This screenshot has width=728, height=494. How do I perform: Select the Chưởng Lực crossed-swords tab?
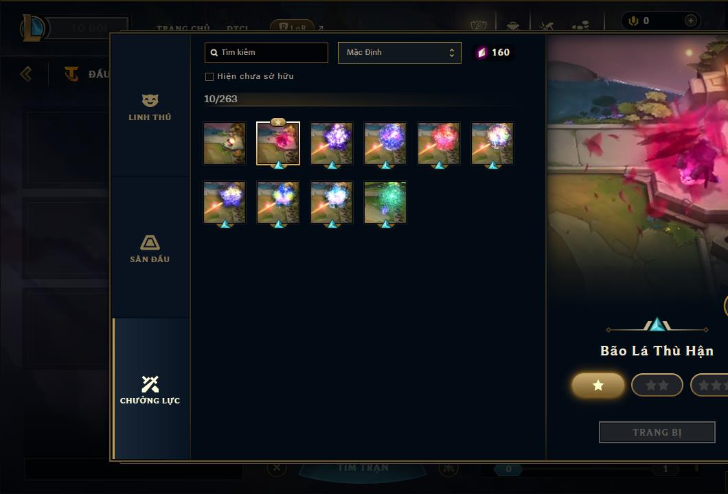pyautogui.click(x=150, y=390)
